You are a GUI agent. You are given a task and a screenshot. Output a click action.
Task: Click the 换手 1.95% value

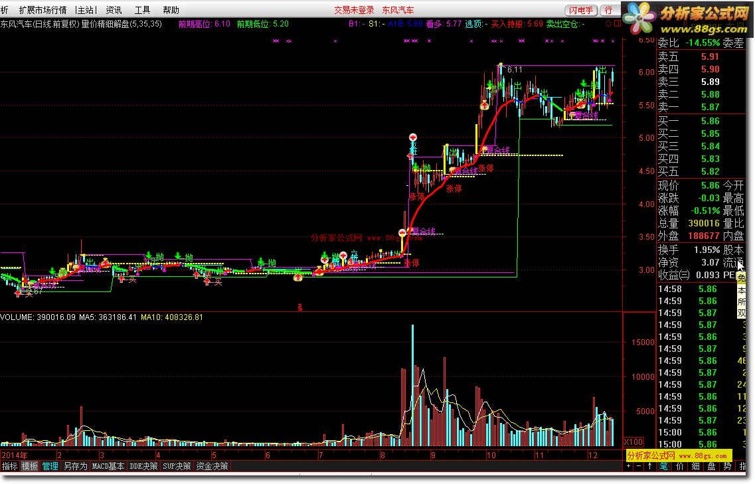(x=707, y=250)
